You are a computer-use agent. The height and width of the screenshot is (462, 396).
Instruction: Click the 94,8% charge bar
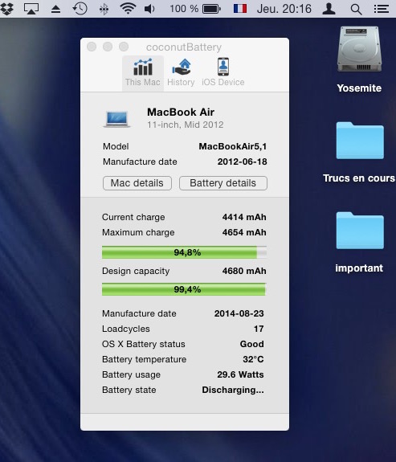(185, 252)
